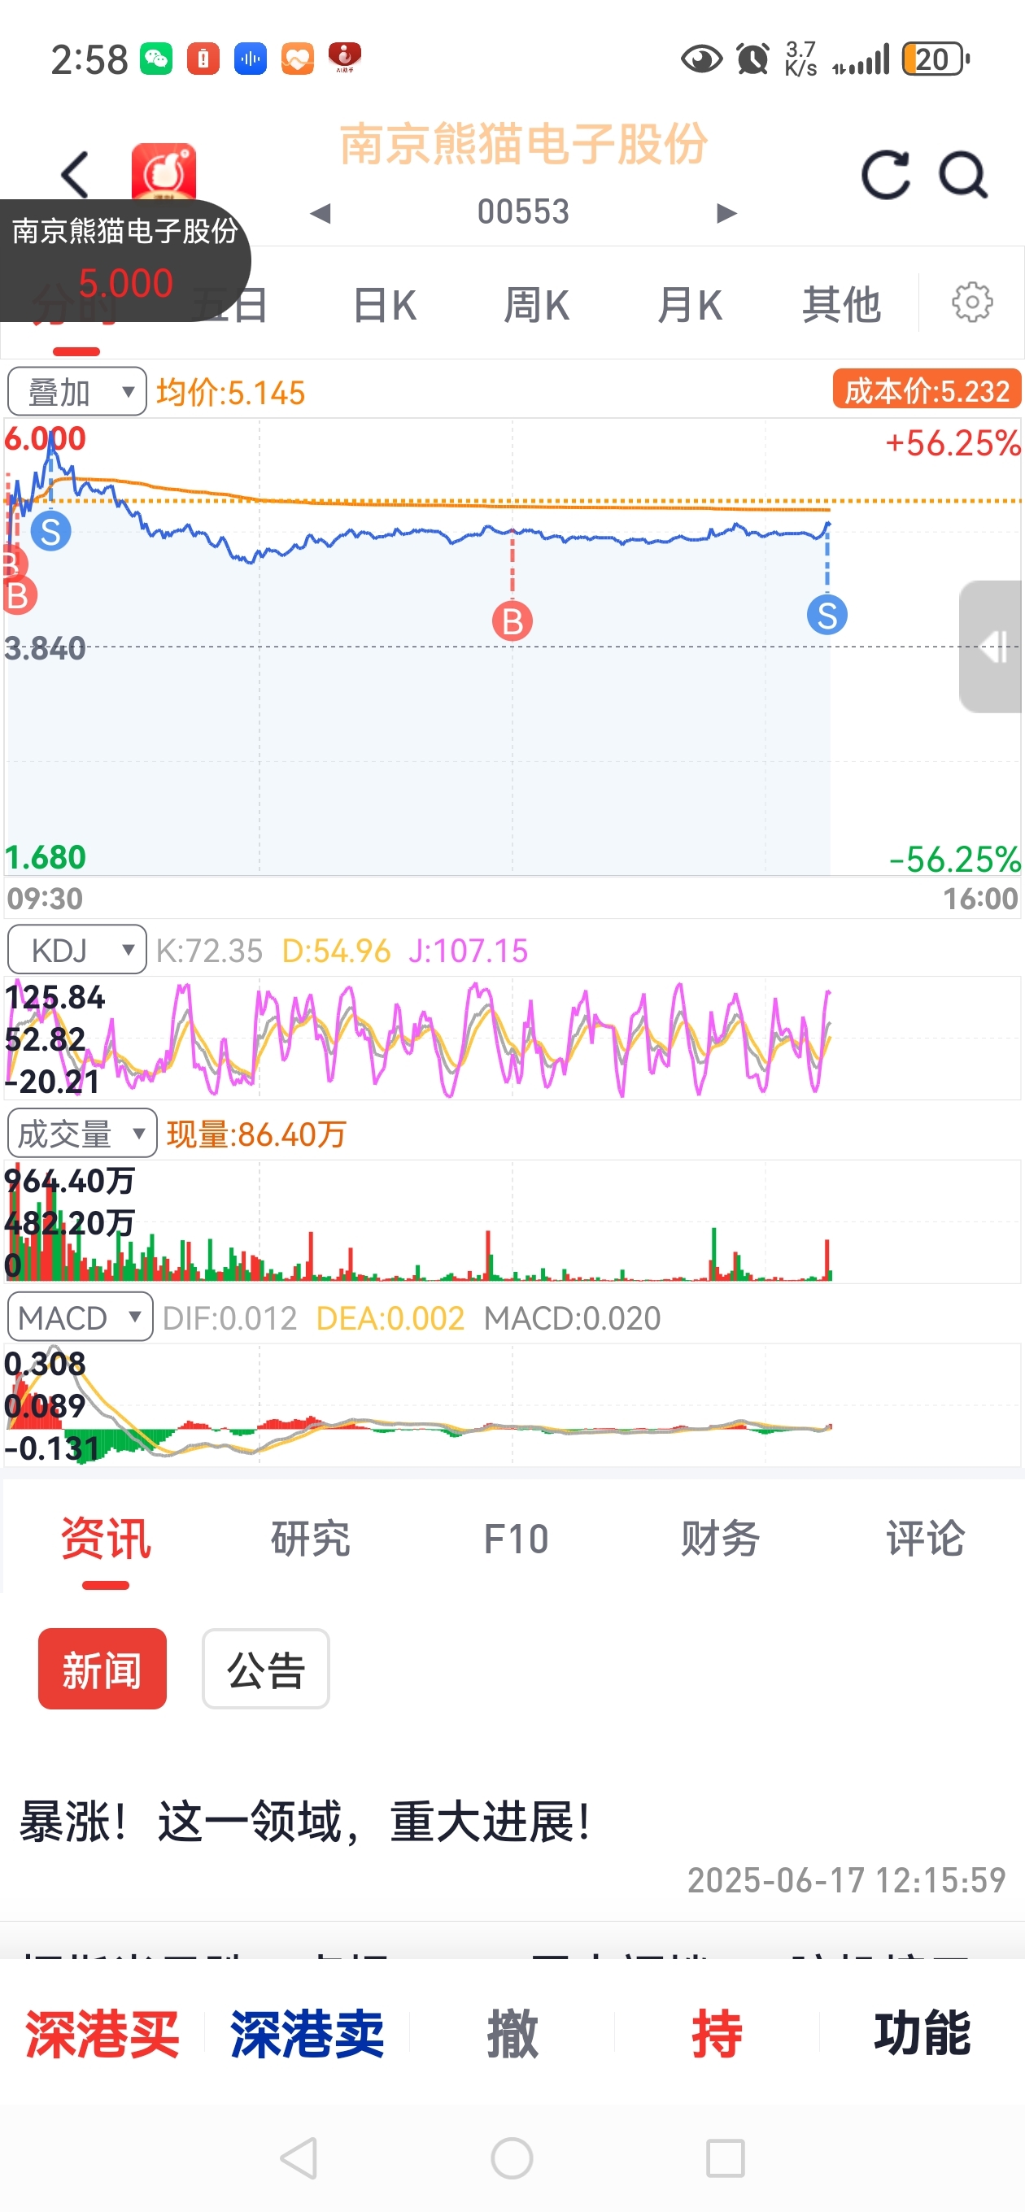Tap the 深港买 buy button
Screen dimensions: 1025x2212
click(x=102, y=2033)
